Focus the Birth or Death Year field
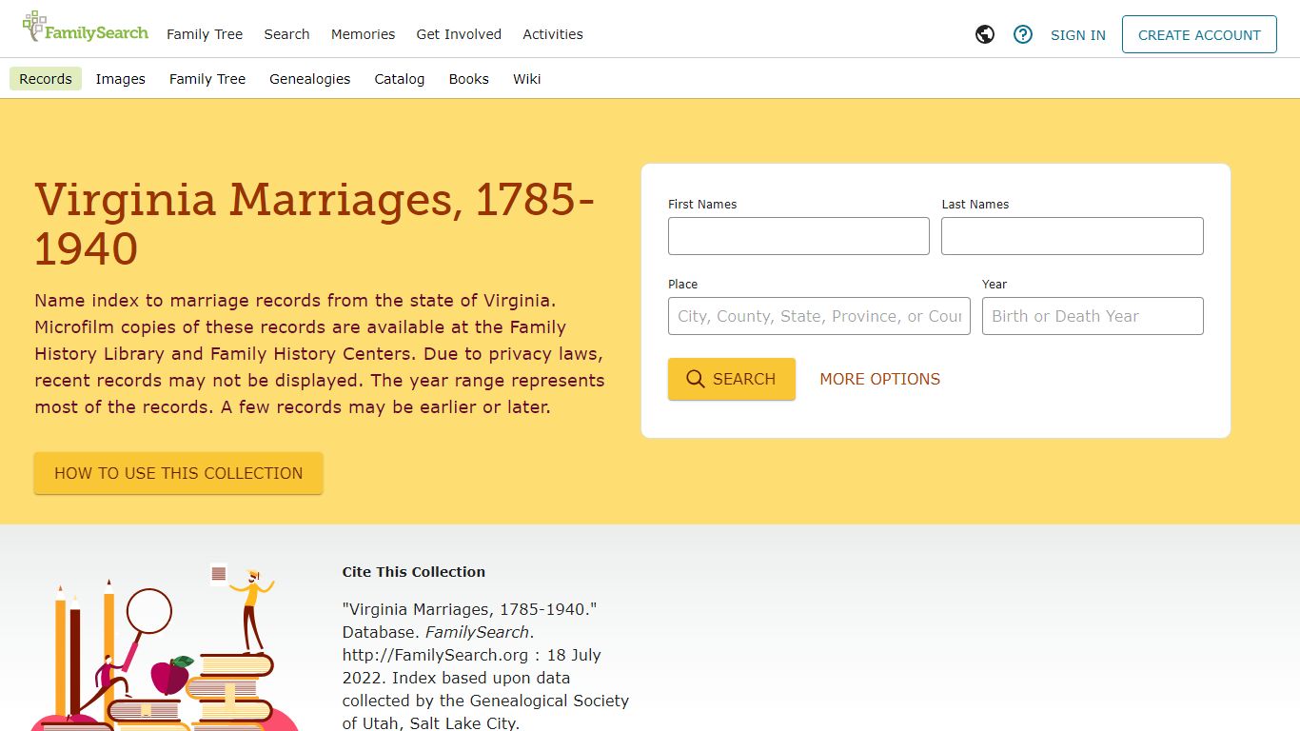This screenshot has height=731, width=1300. (1093, 316)
